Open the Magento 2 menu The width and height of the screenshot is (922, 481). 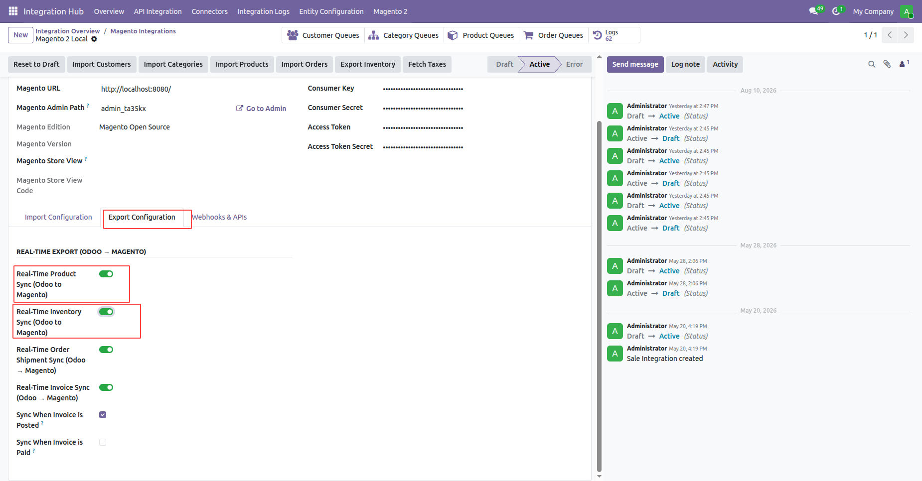(x=390, y=11)
